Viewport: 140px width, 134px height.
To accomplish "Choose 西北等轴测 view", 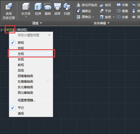I will pos(31,93).
